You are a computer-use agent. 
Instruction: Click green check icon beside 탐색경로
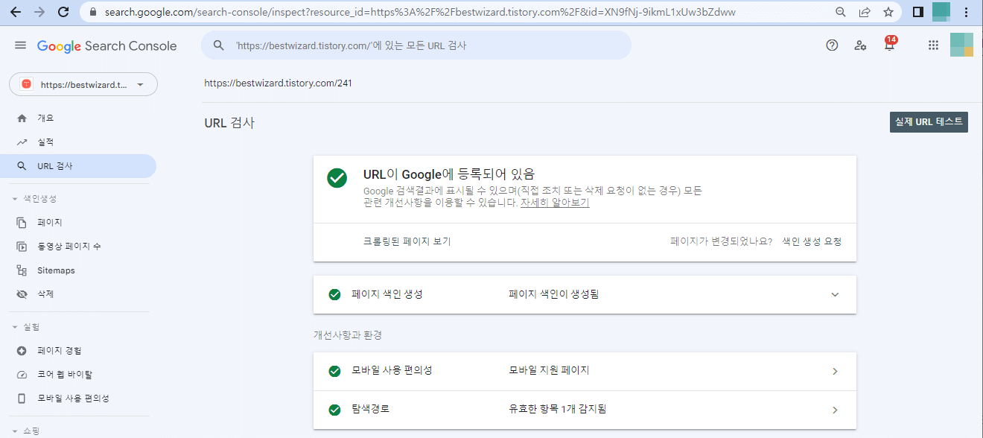tap(335, 410)
